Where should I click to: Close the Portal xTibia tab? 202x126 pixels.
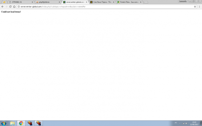tap(141, 2)
